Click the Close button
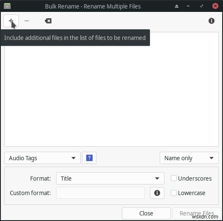The image size is (223, 221). coord(146,213)
